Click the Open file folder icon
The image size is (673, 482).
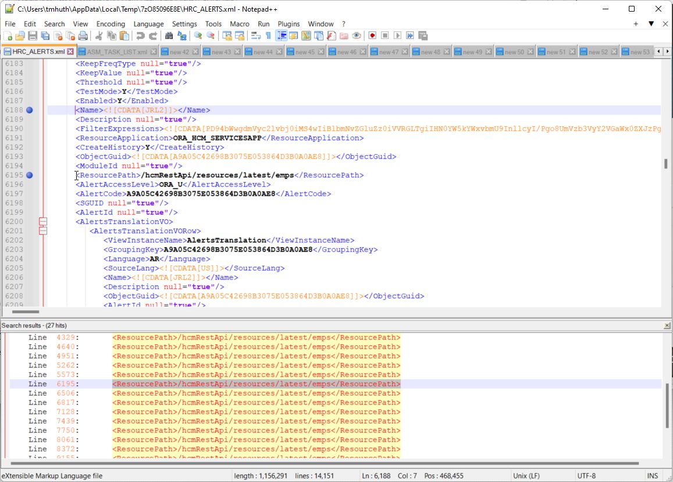20,36
